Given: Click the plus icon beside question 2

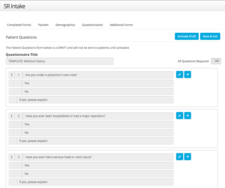Looking at the screenshot, I should 187,115.
